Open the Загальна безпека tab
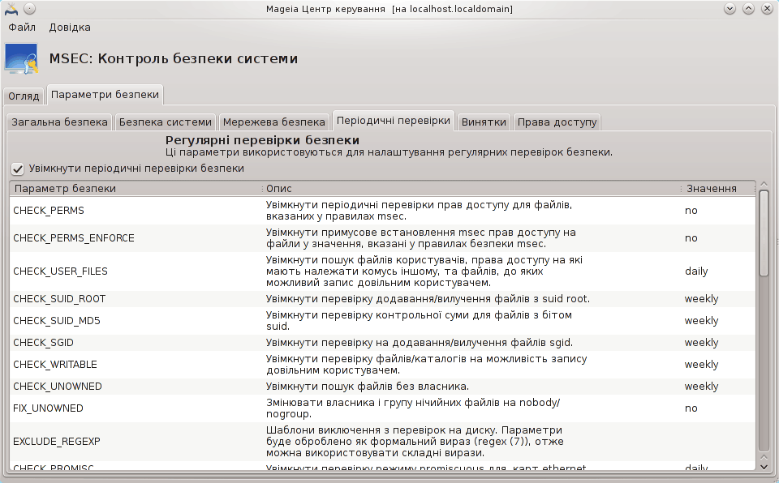The image size is (779, 483). pyautogui.click(x=59, y=122)
